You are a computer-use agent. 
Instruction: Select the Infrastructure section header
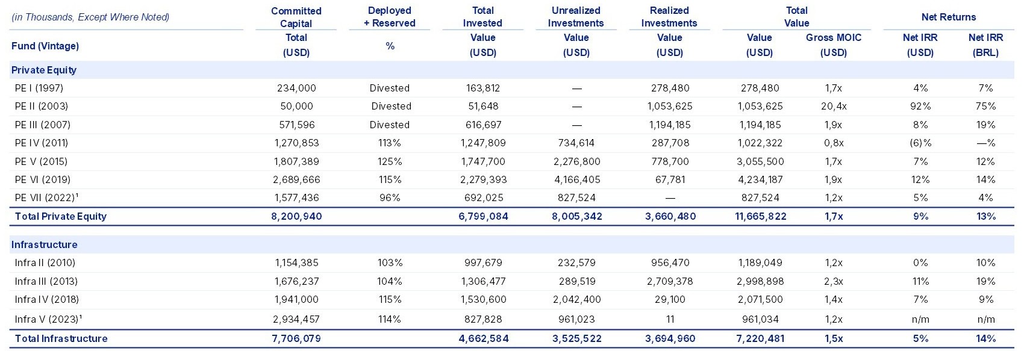(44, 244)
